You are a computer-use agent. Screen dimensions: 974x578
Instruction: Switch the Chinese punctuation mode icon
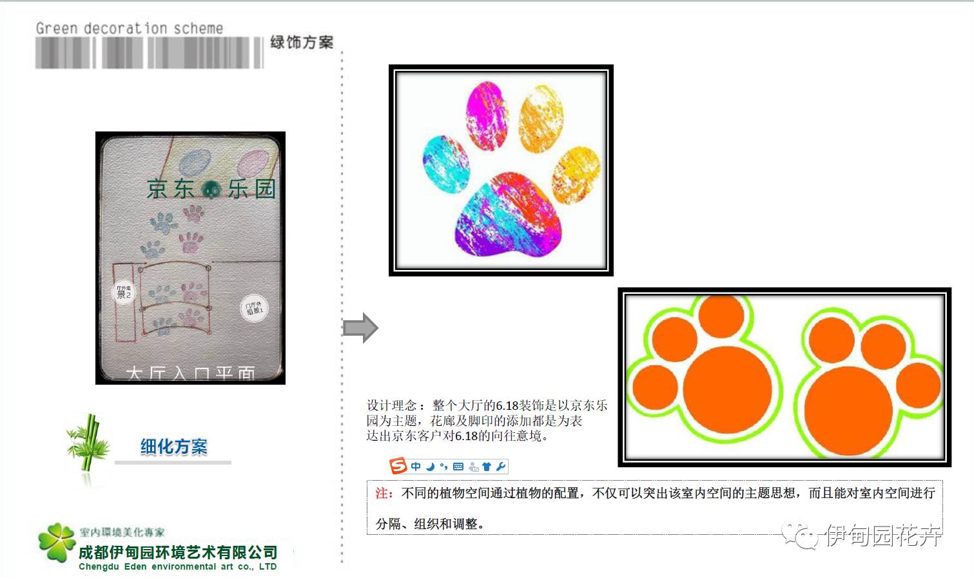pos(443,467)
